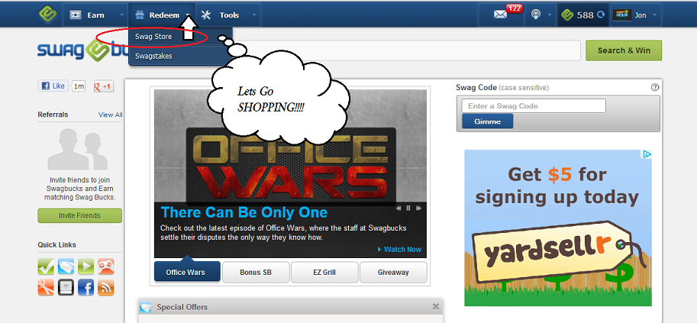Screen dimensions: 697x323
Task: Open the clock quick link
Action: (x=66, y=287)
